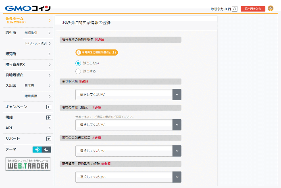Open the user avatar menu
This screenshot has height=188, width=281.
pyautogui.click(x=271, y=8)
